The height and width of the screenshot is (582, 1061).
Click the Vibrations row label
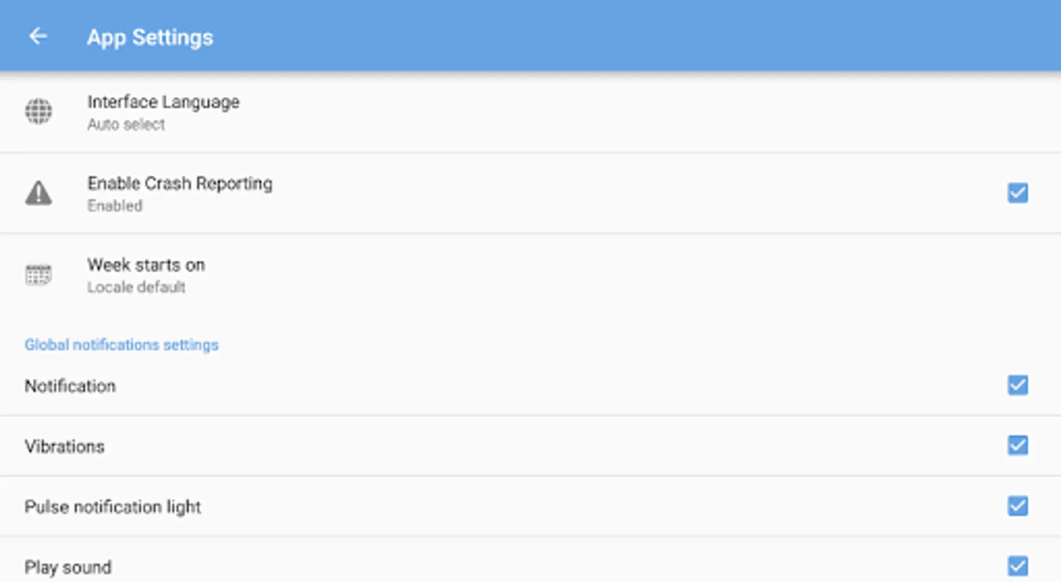[65, 446]
